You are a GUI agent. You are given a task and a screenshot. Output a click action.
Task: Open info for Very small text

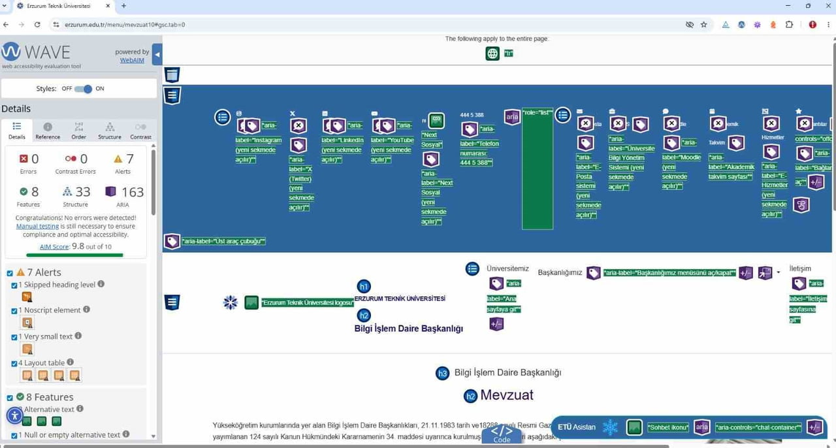[78, 336]
